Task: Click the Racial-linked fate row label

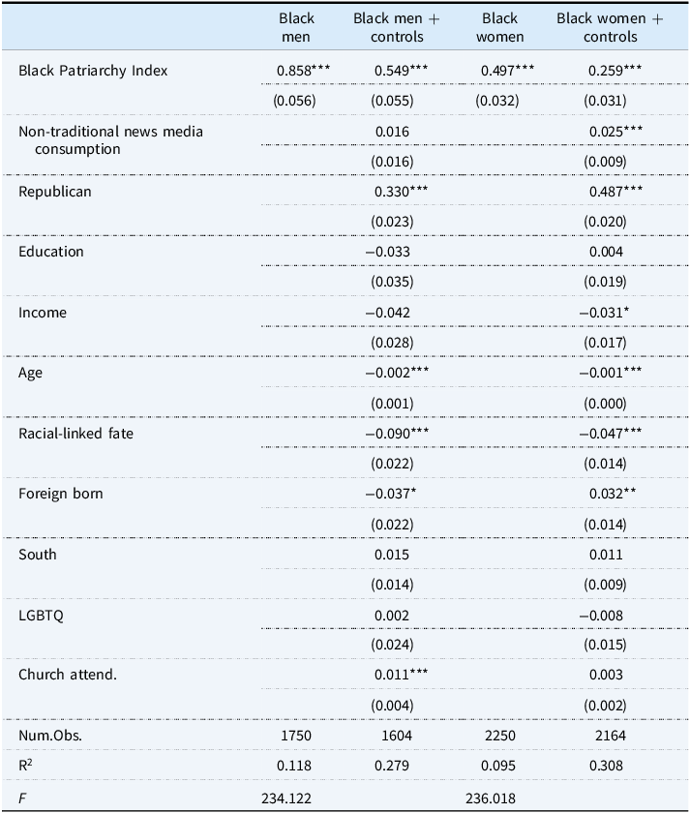Action: point(75,434)
